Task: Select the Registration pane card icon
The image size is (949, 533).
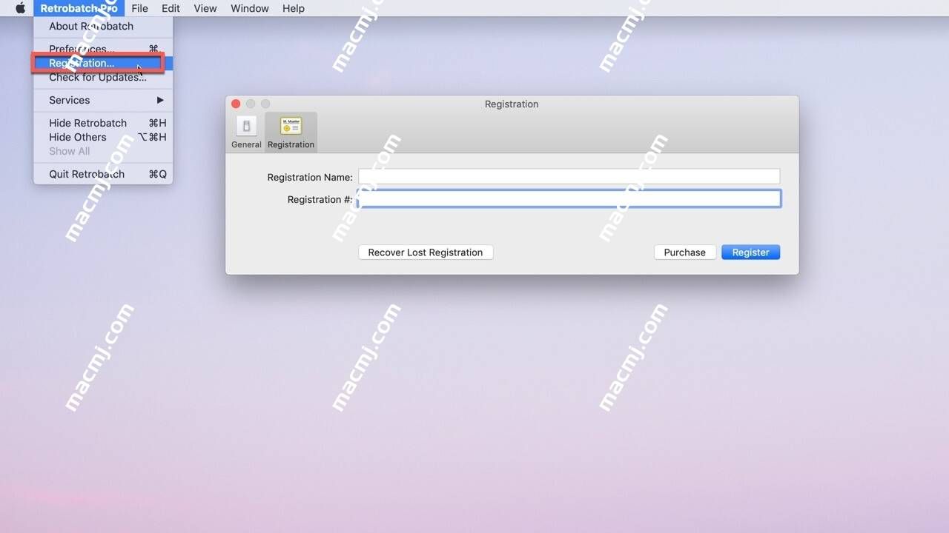Action: pyautogui.click(x=291, y=126)
